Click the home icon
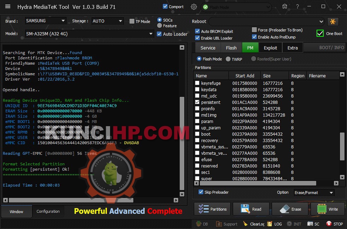The width and height of the screenshot is (347, 229). pos(285,6)
